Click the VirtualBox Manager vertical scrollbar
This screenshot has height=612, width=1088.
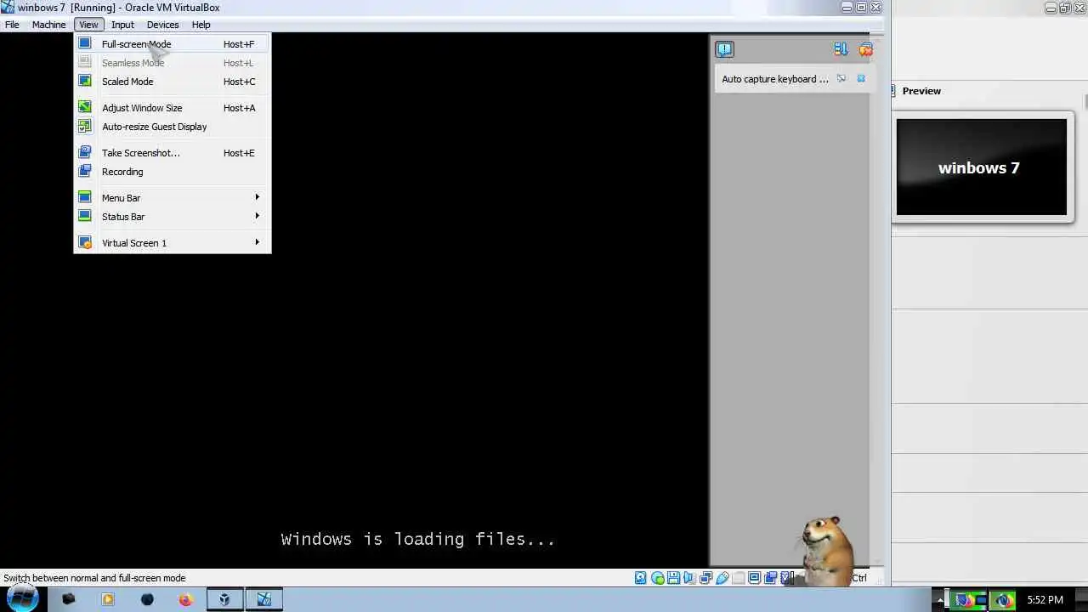point(1085,102)
